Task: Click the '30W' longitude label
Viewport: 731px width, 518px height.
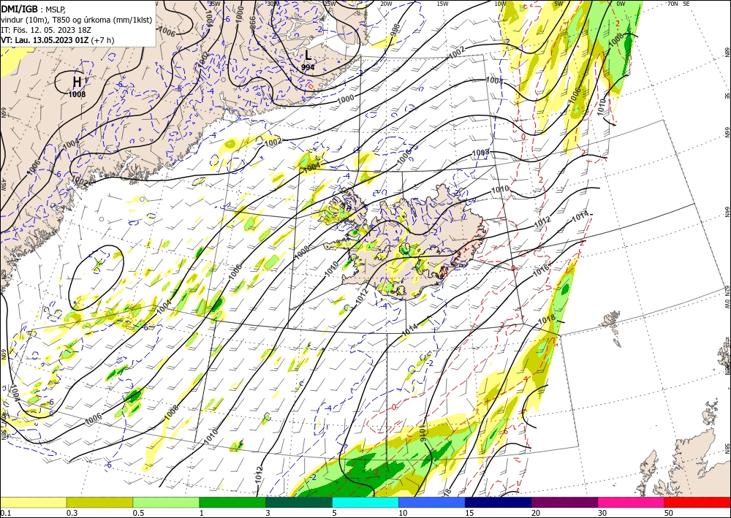Action: (273, 4)
